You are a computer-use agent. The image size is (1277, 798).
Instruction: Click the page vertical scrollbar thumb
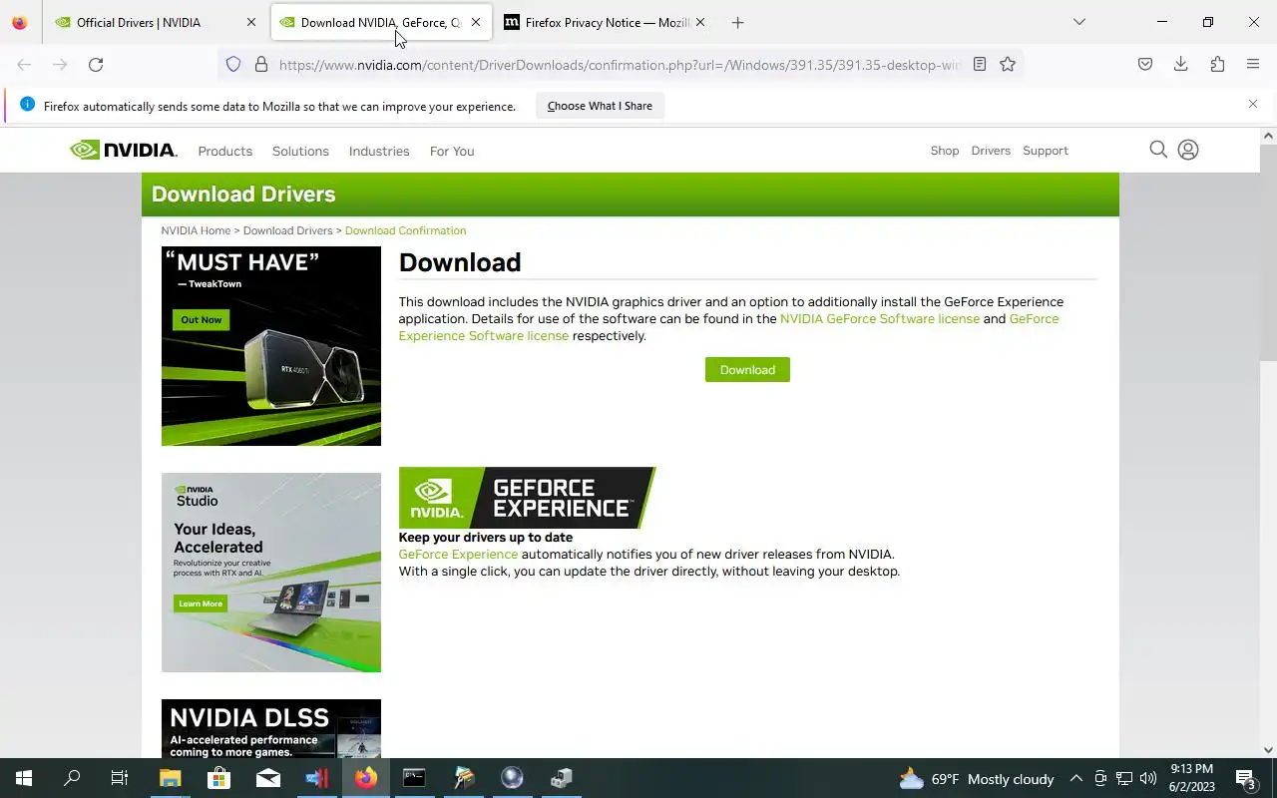coord(1268,254)
